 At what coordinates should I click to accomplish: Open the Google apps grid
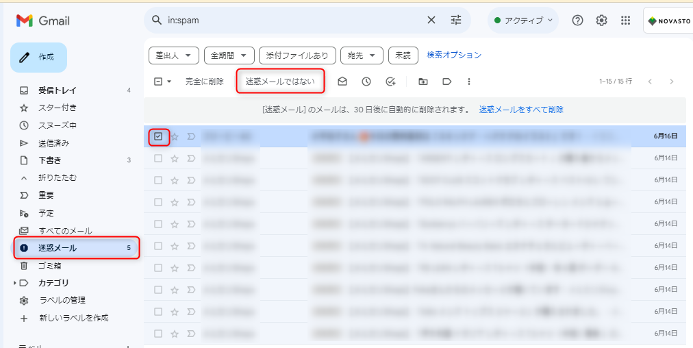tap(625, 21)
